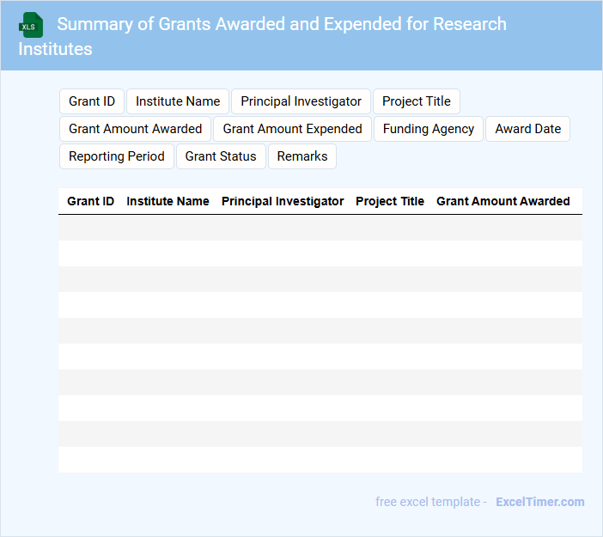The image size is (603, 537).
Task: Click the Grant ID column header
Action: (x=90, y=201)
